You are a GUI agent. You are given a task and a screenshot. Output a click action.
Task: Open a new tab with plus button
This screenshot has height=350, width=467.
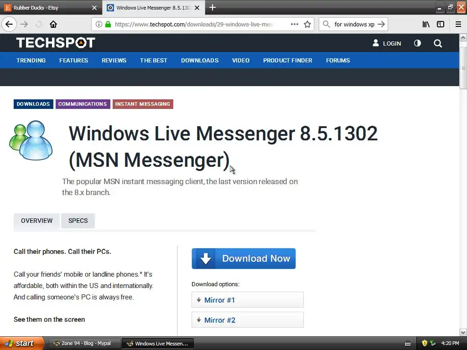pyautogui.click(x=213, y=7)
